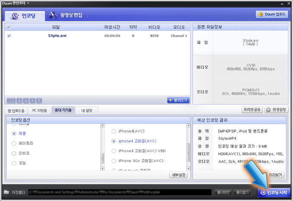
Task: Select iPhone4 고화질(AVC) VBR radio button
Action: click(114, 151)
